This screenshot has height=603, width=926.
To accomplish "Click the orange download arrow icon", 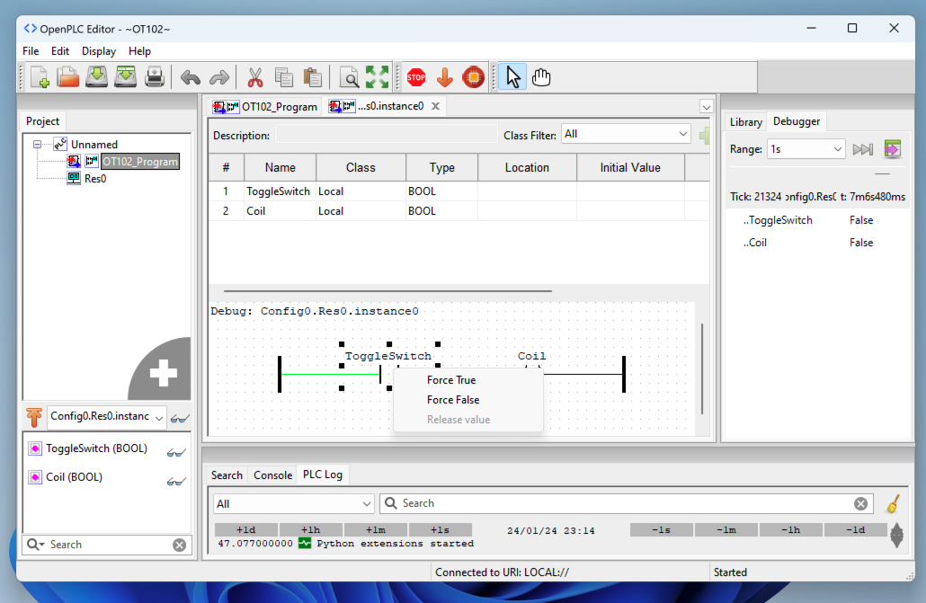I will pos(445,77).
